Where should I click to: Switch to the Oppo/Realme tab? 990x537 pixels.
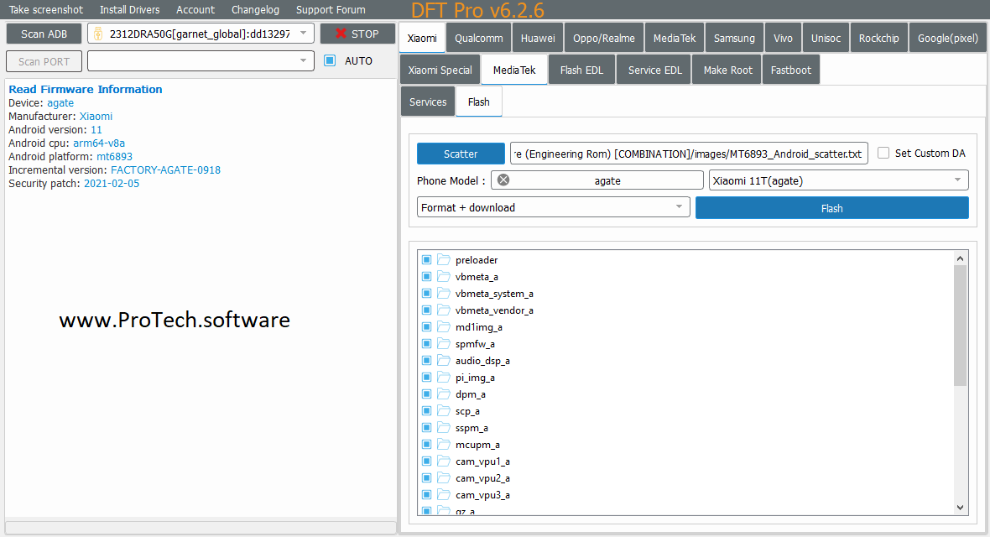coord(603,38)
